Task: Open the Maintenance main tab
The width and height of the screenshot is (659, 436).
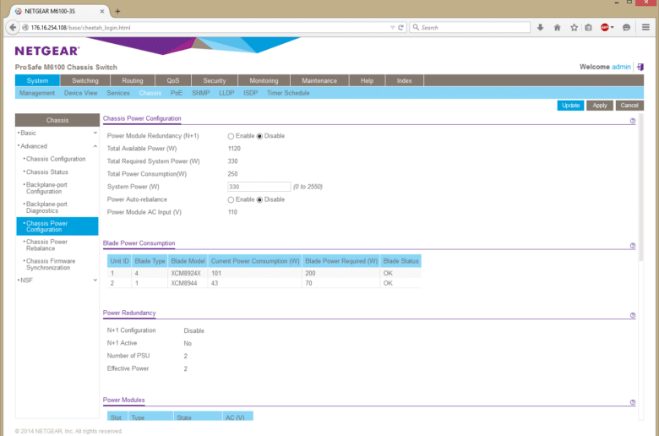Action: (x=319, y=80)
